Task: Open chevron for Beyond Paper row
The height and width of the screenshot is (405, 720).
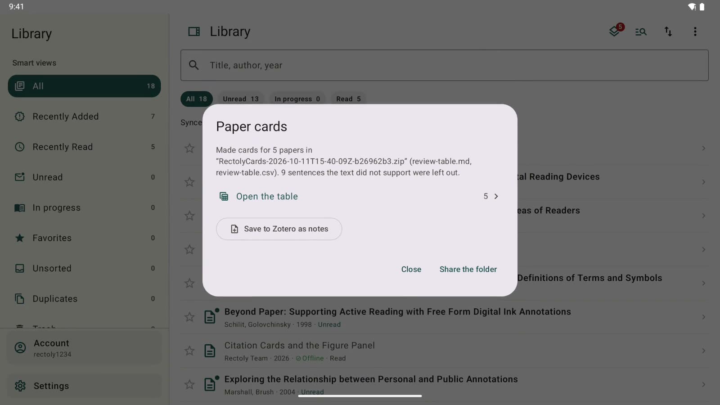Action: [x=703, y=317]
